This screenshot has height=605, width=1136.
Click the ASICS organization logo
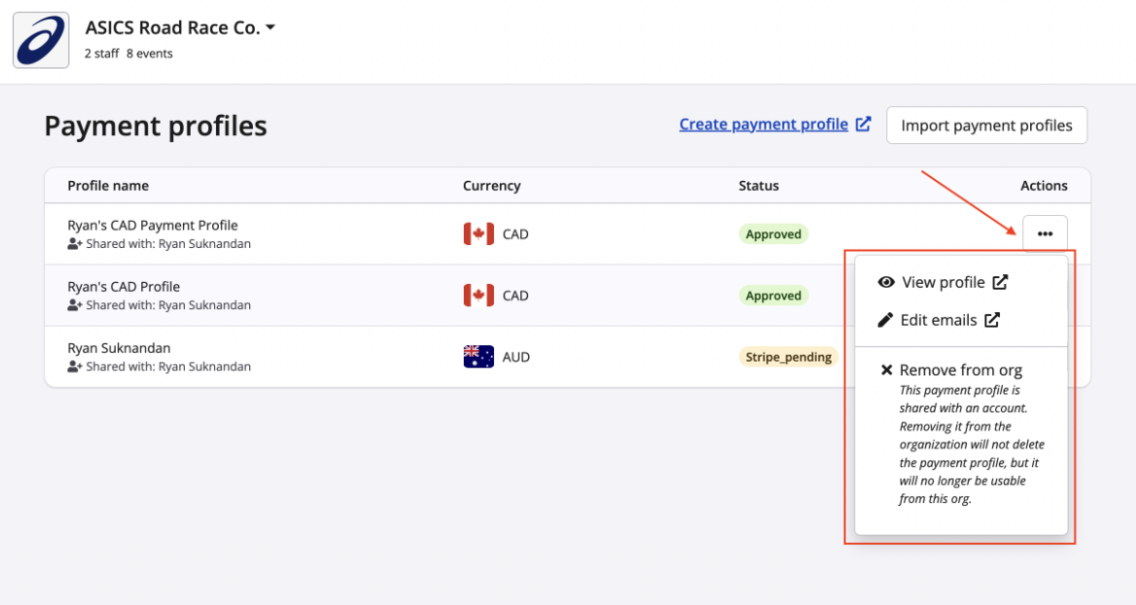pyautogui.click(x=41, y=40)
